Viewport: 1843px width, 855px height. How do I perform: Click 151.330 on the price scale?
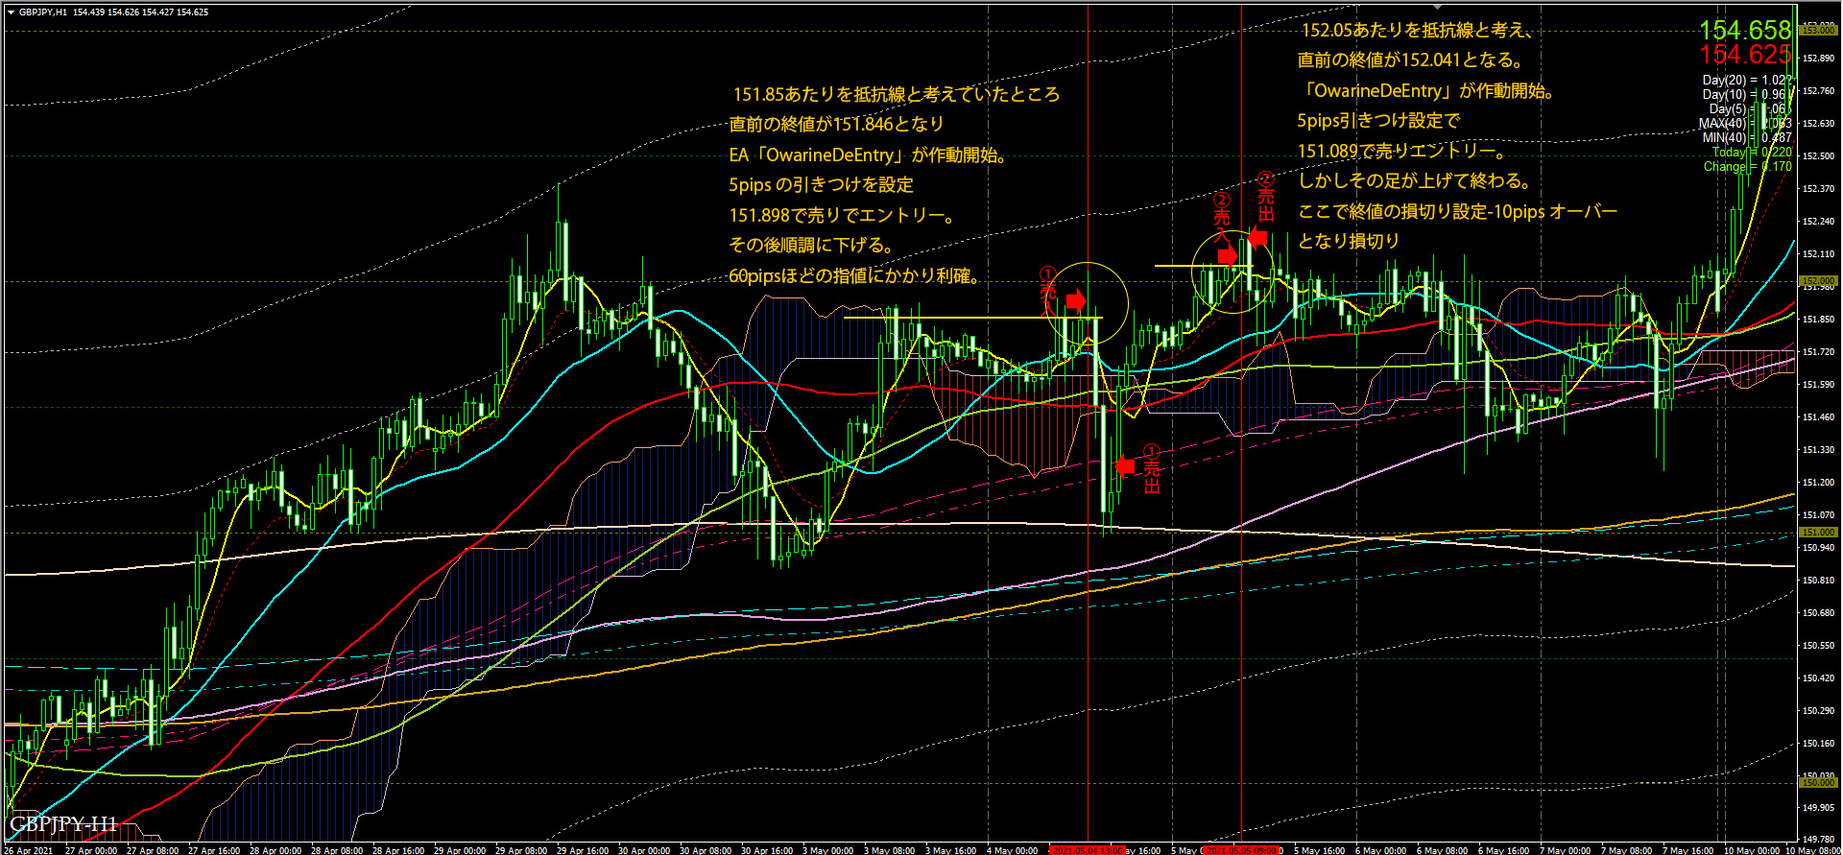click(x=1819, y=450)
